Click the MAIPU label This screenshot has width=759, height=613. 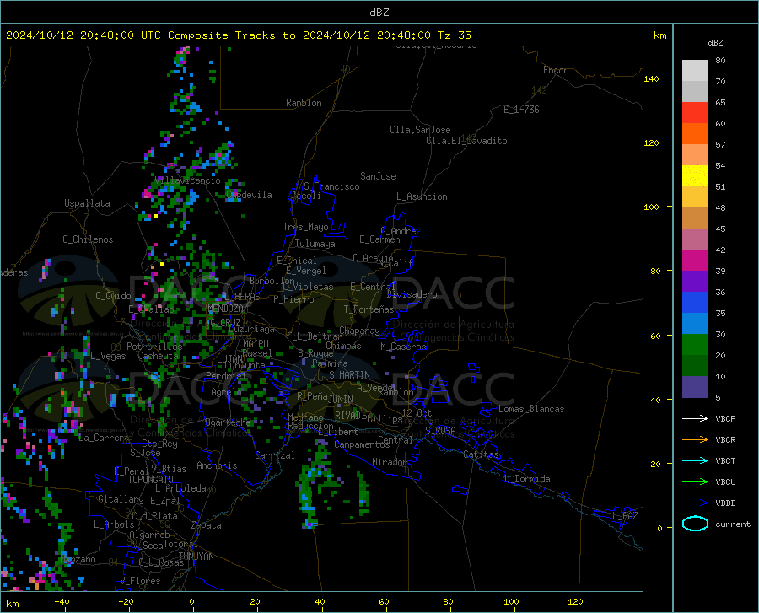coord(256,343)
